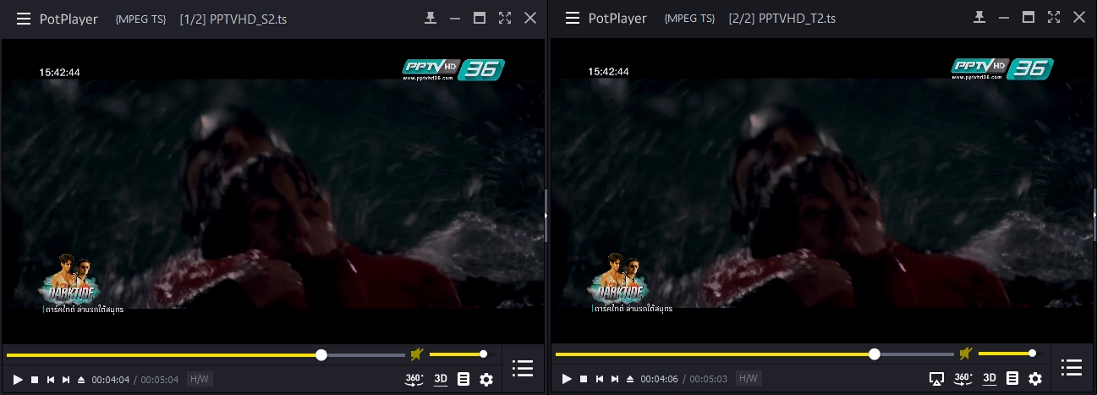The height and width of the screenshot is (395, 1097).
Task: Maximize the left PotPlayer window
Action: pyautogui.click(x=480, y=18)
